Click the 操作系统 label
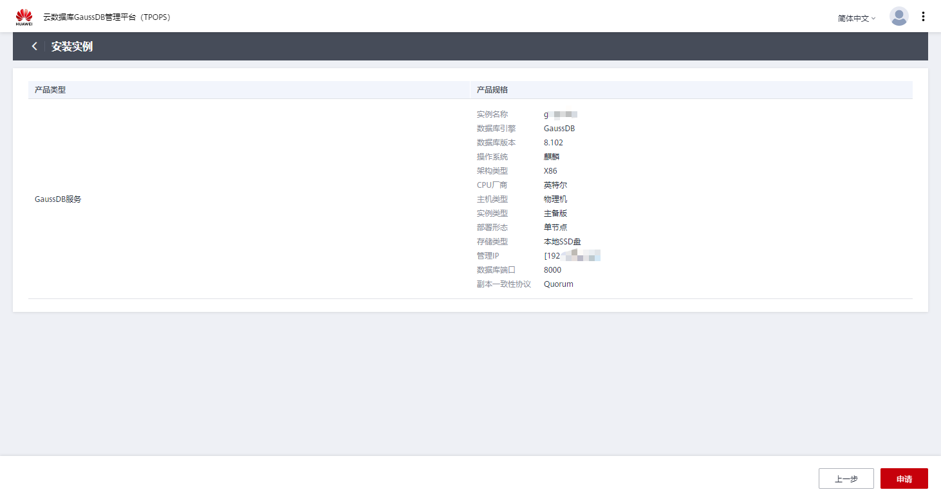 click(492, 157)
